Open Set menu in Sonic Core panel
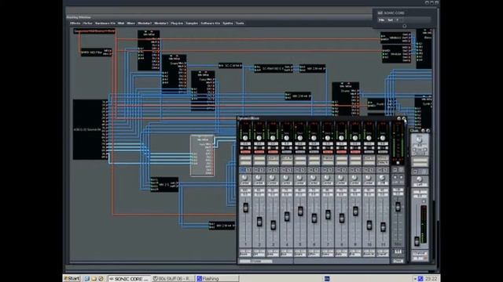503x282 pixels. point(390,20)
